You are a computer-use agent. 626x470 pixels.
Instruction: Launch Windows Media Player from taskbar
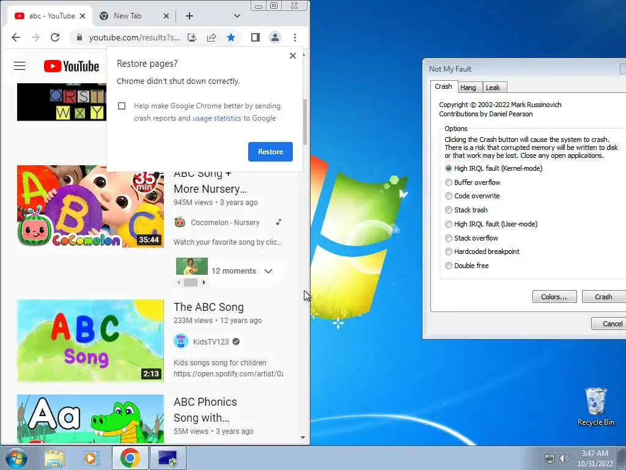tap(92, 458)
